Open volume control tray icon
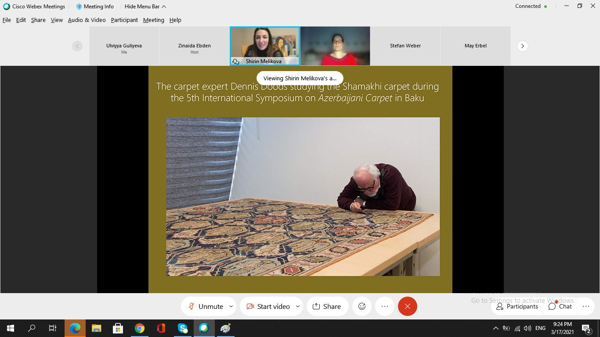The height and width of the screenshot is (337, 600). pyautogui.click(x=528, y=328)
